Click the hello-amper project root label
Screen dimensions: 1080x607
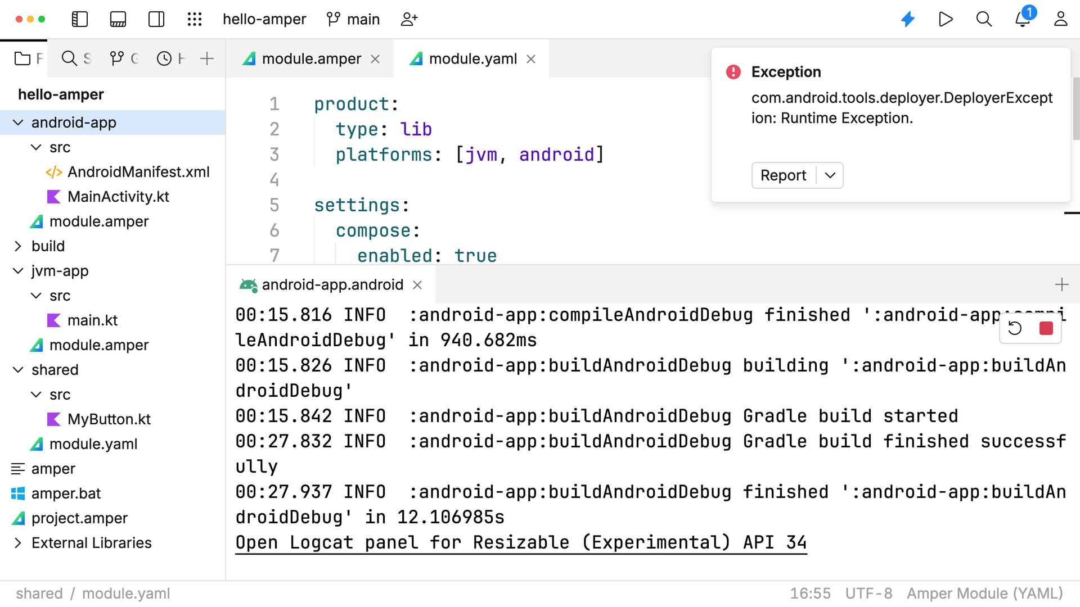coord(61,94)
